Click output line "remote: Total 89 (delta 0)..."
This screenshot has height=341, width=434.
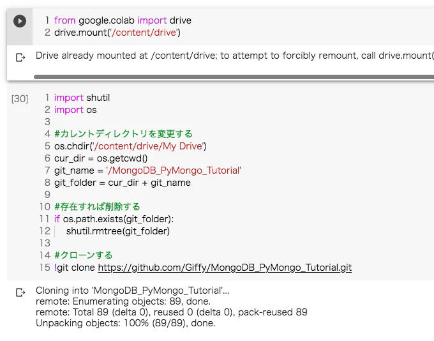172,312
